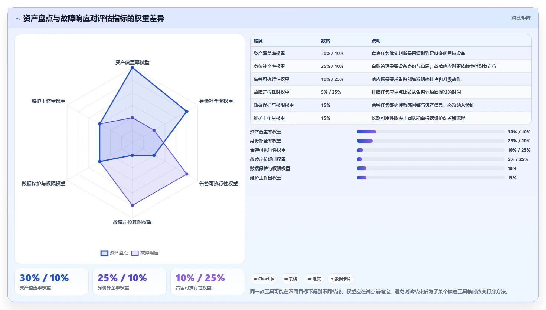Select the 表格 chip
Viewport: 546px width, 310px height.
[291, 279]
